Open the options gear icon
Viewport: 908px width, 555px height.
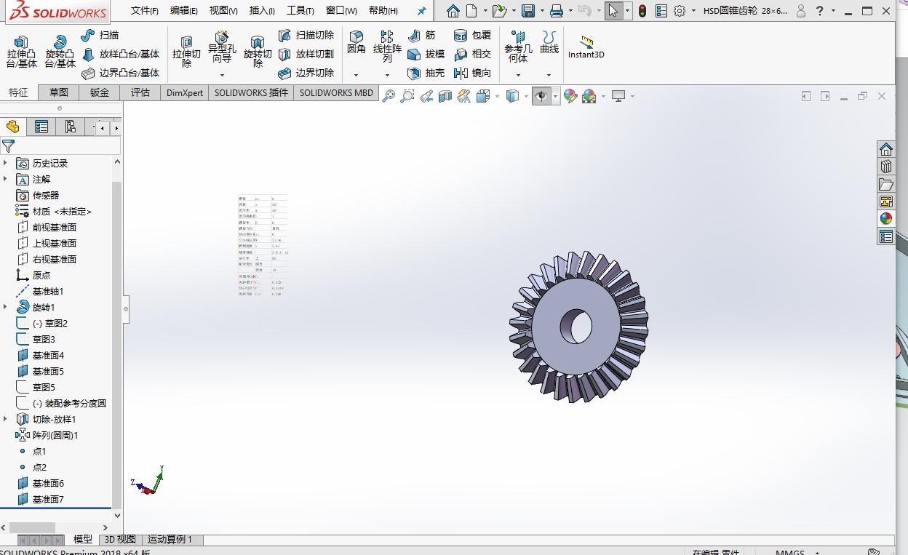680,11
